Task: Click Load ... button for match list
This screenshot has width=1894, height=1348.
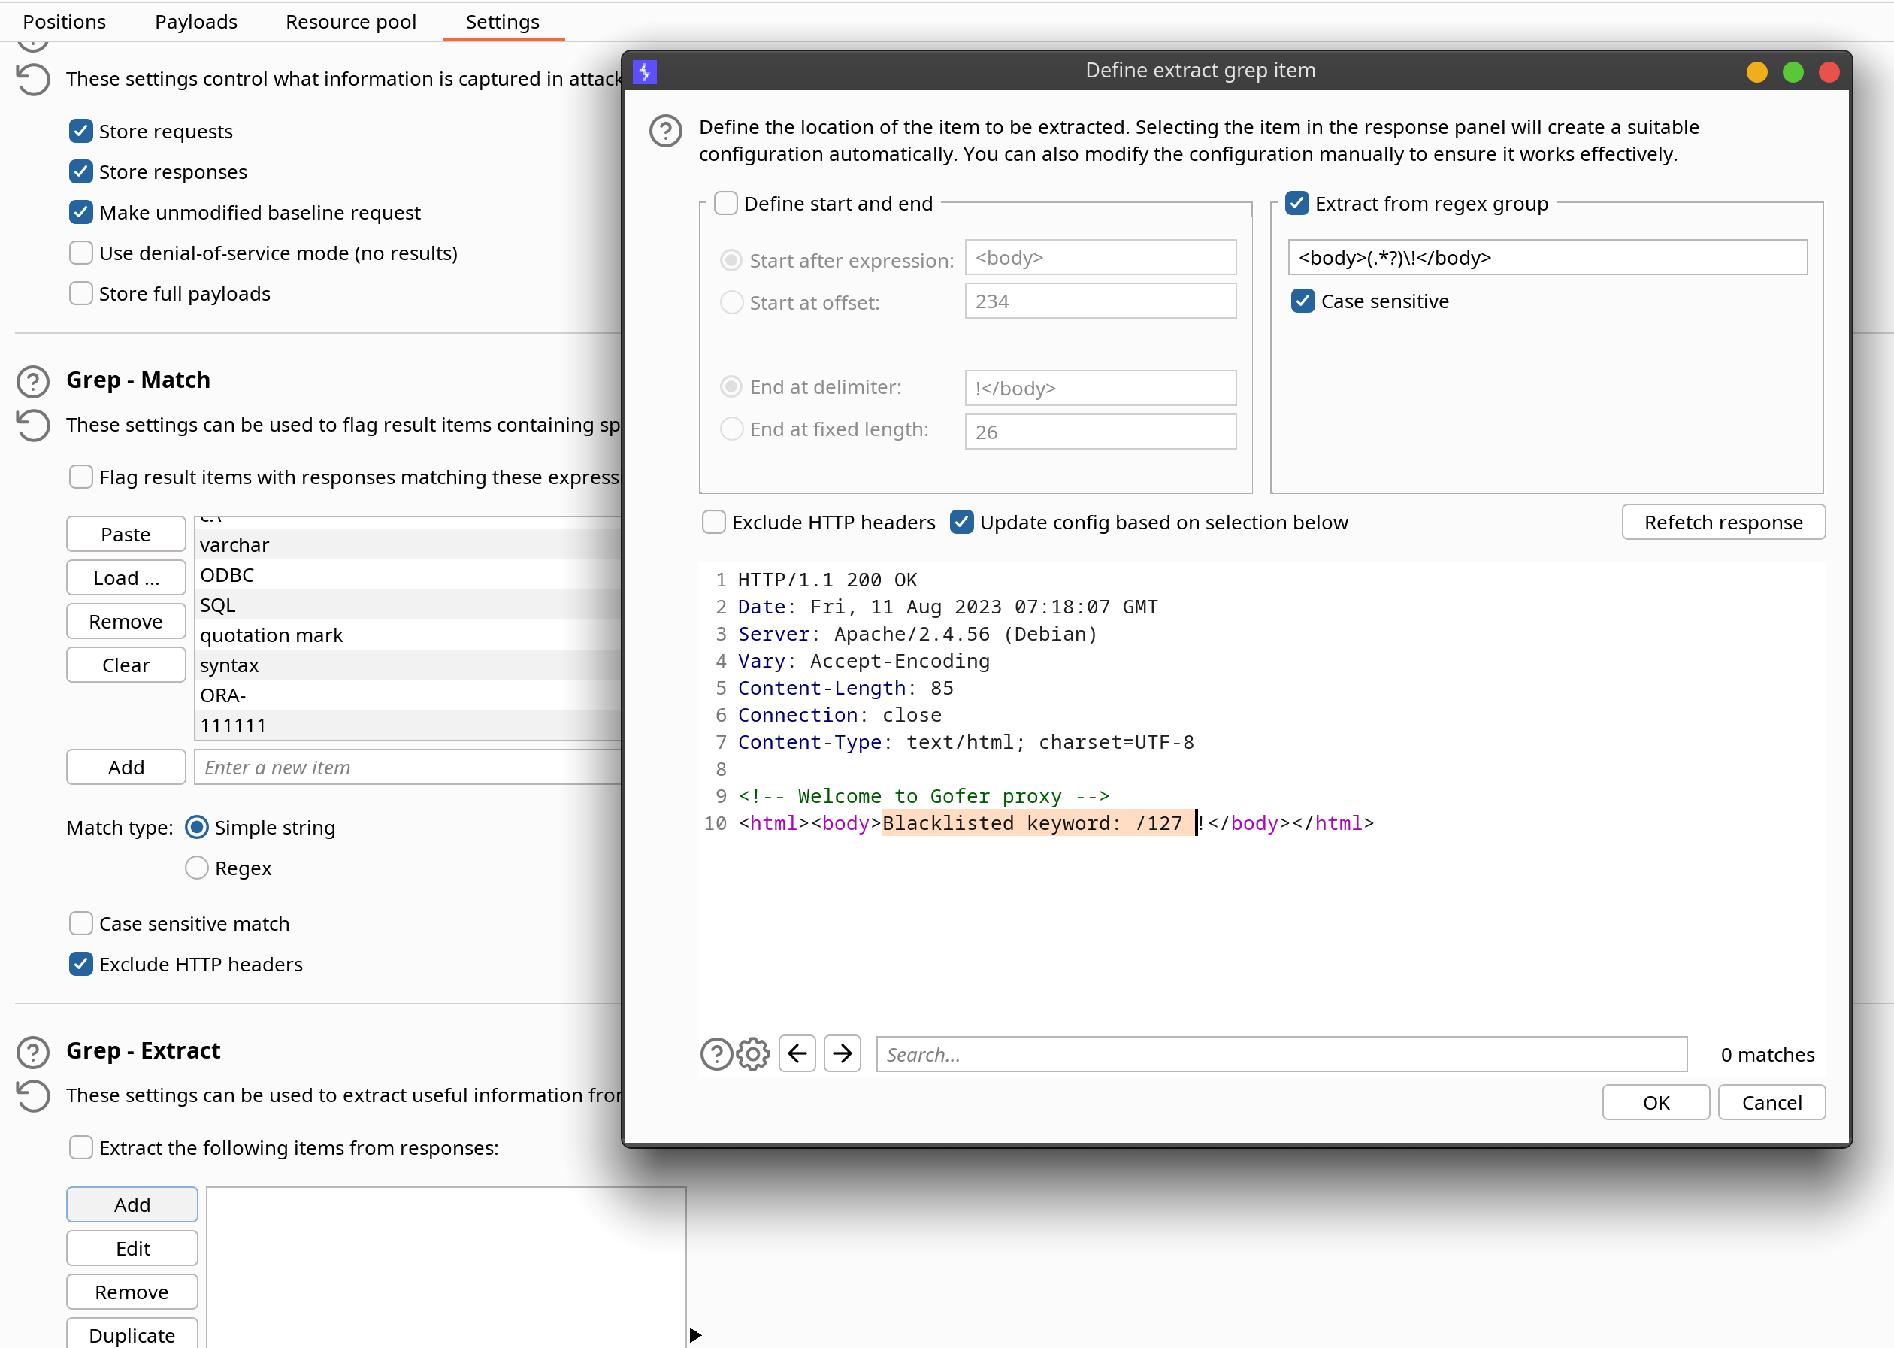Action: [x=126, y=577]
